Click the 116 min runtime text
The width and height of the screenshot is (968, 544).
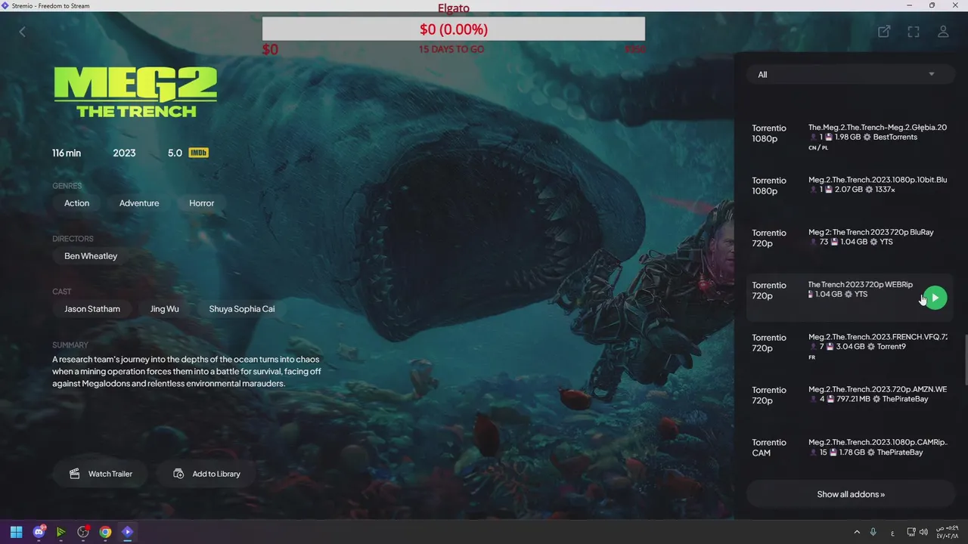pyautogui.click(x=67, y=153)
